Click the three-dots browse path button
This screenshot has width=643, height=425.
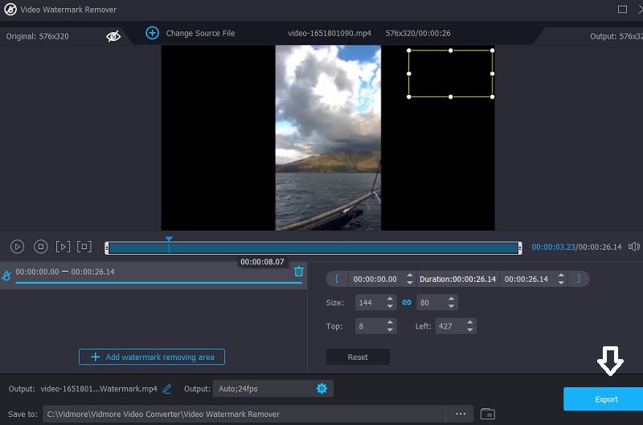coord(461,414)
